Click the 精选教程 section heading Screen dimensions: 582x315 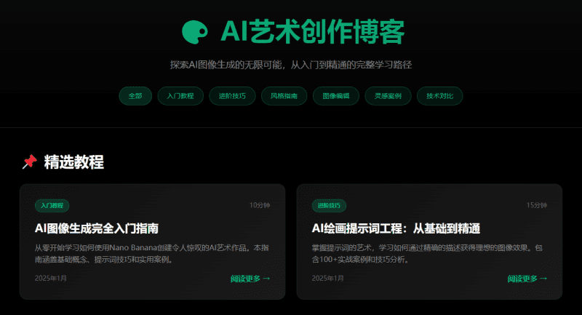click(74, 162)
